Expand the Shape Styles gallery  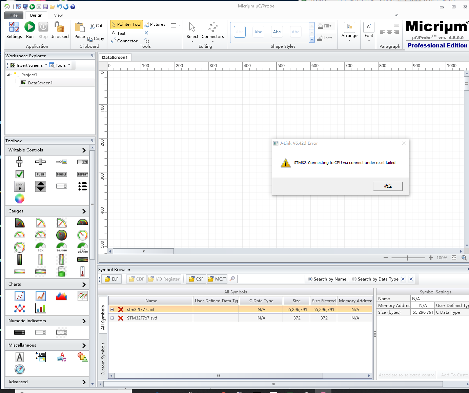click(312, 40)
